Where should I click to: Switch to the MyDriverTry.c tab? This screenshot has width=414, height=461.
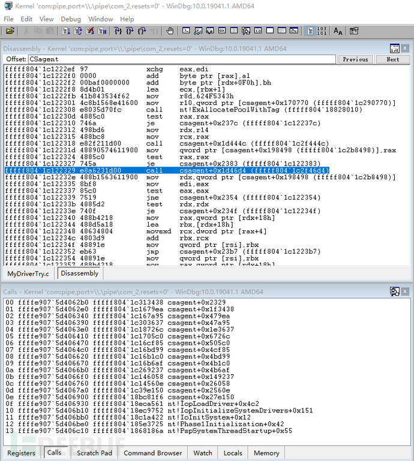tap(28, 273)
